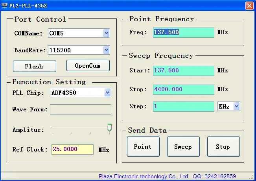The width and height of the screenshot is (256, 181).
Task: Click the Wave Form field
Action: (x=80, y=109)
